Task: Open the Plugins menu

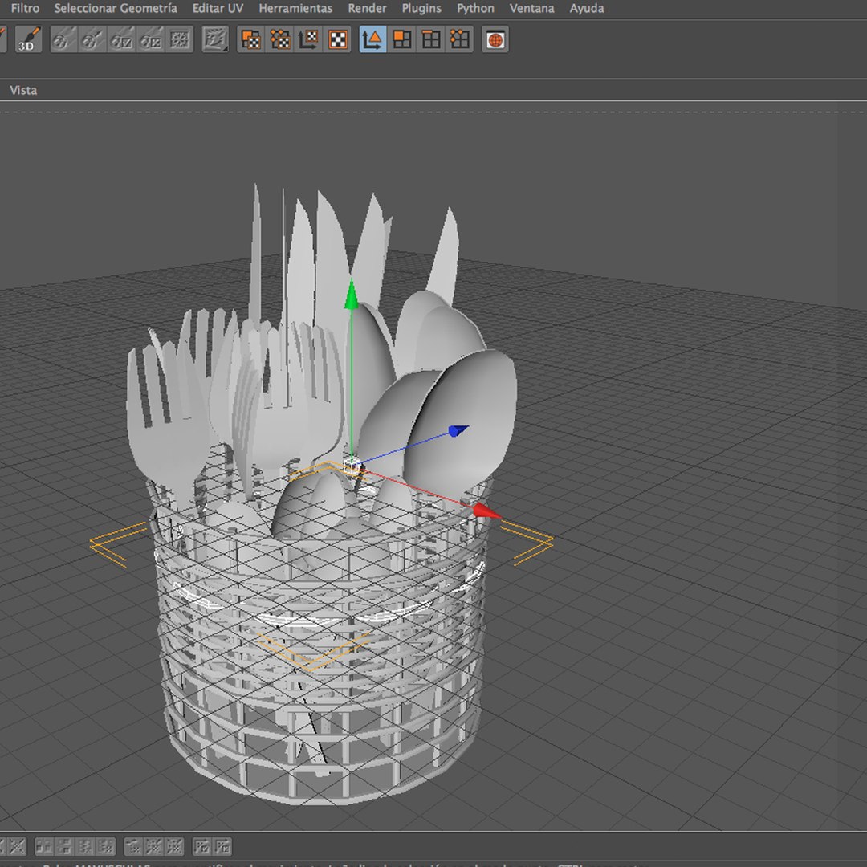Action: click(421, 8)
